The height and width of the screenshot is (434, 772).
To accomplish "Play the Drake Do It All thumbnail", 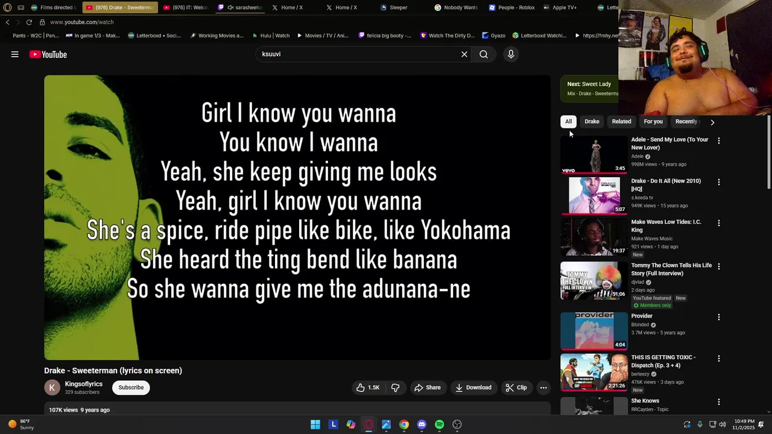I will [594, 196].
